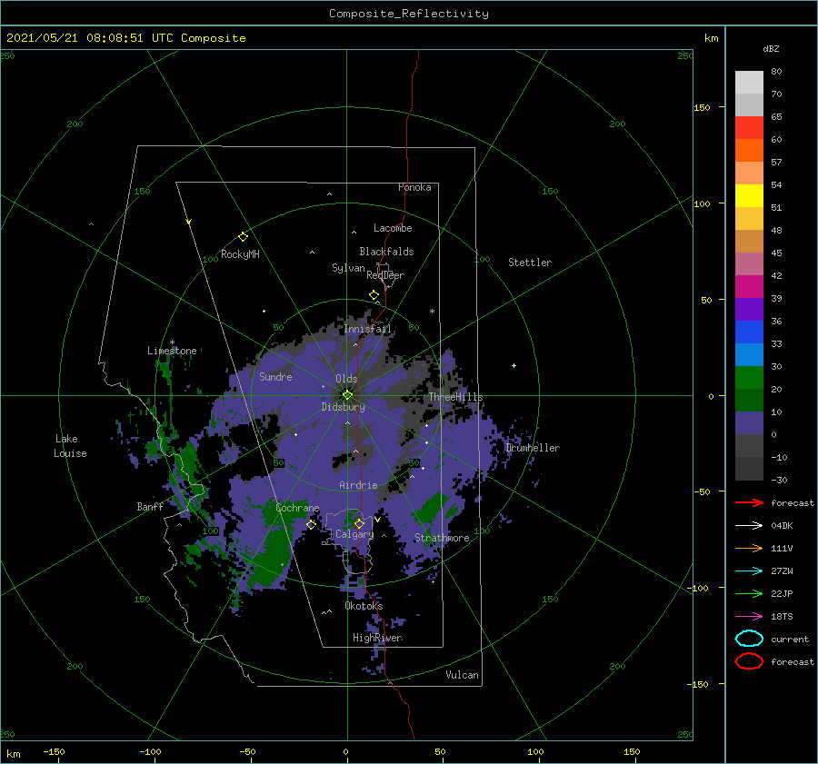The width and height of the screenshot is (818, 764).
Task: Click the Sylvan label
Action: (348, 268)
